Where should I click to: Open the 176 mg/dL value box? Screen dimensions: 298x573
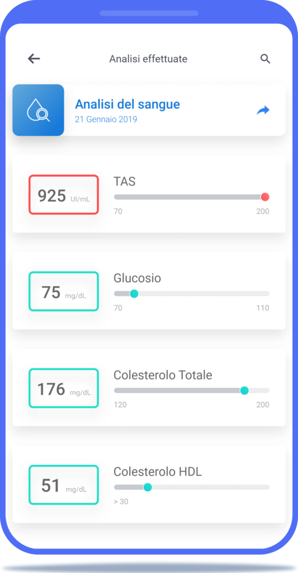[64, 388]
